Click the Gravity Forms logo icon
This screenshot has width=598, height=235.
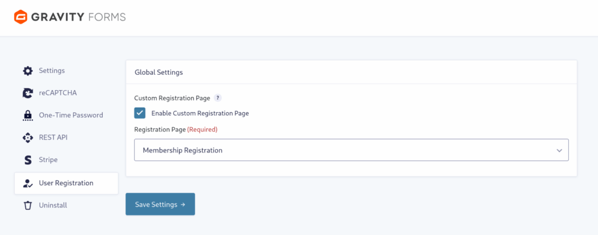tap(22, 17)
